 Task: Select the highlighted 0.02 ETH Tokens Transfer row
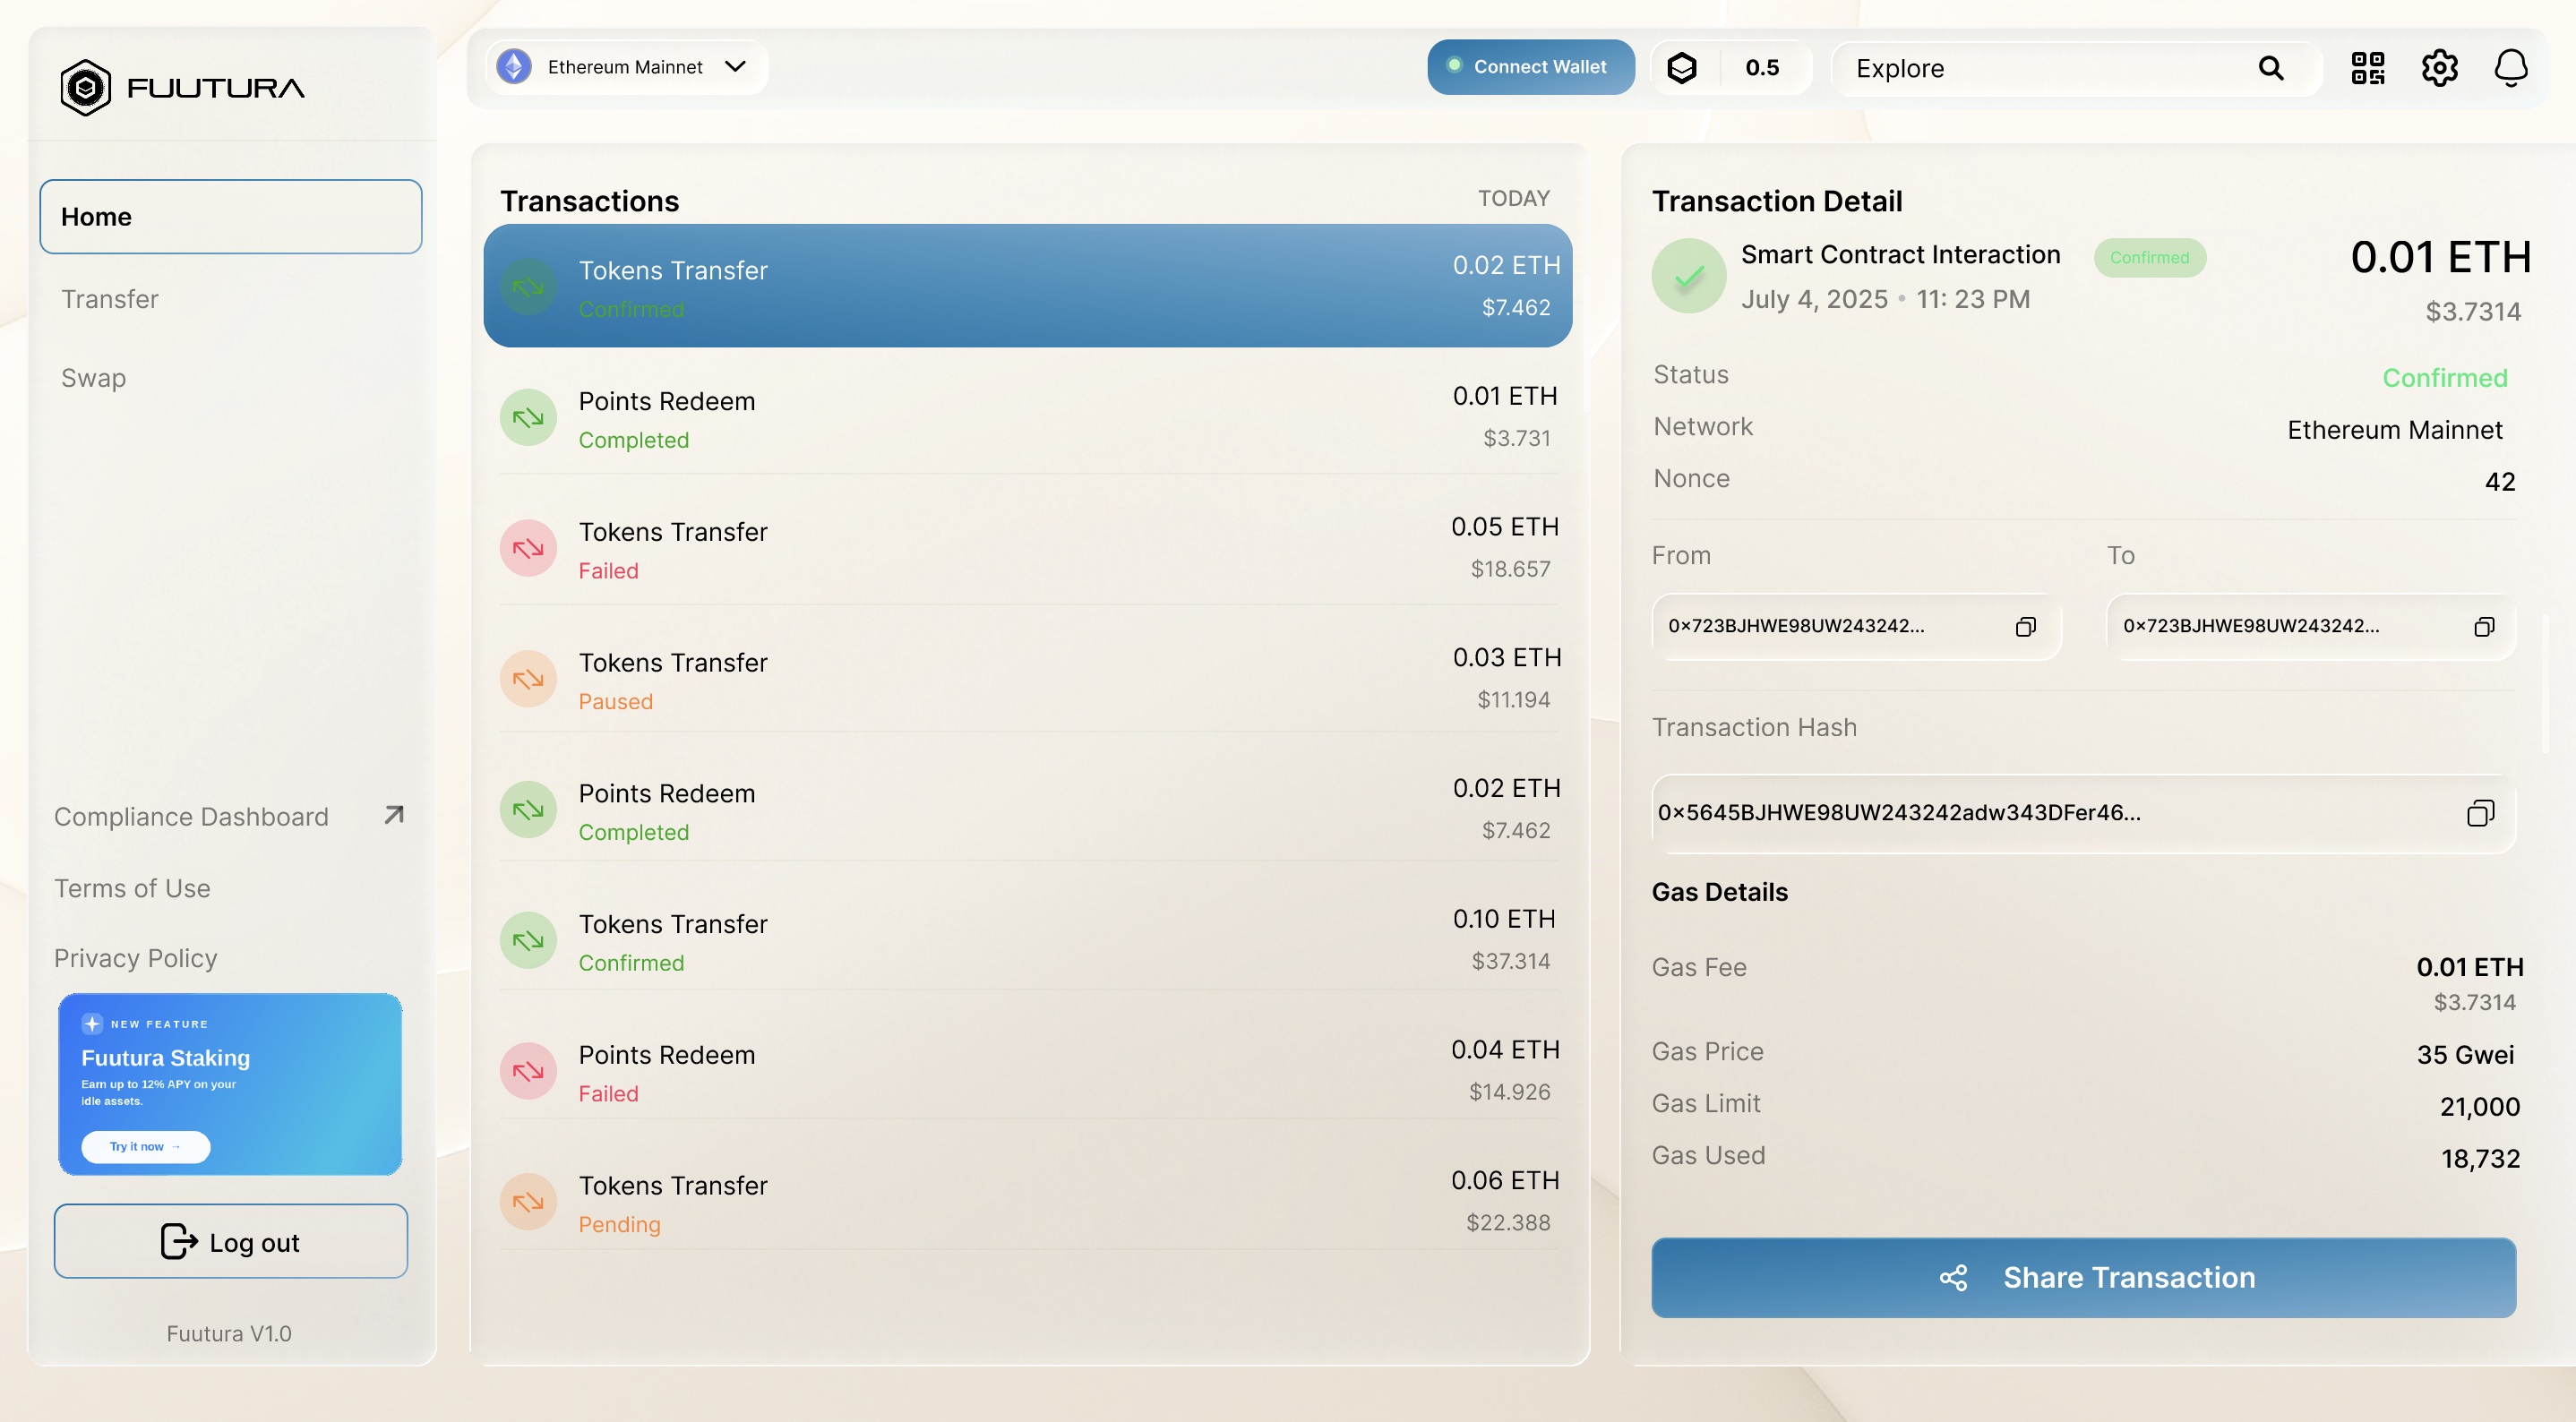(1027, 286)
